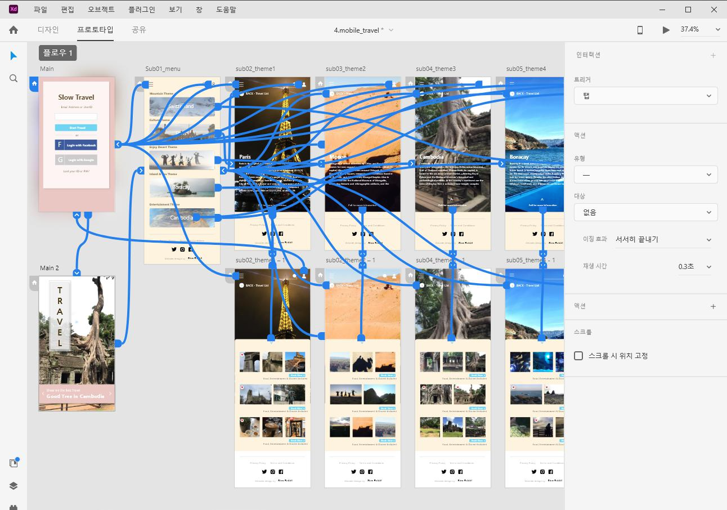Open the 플러그인 menu

pyautogui.click(x=142, y=10)
